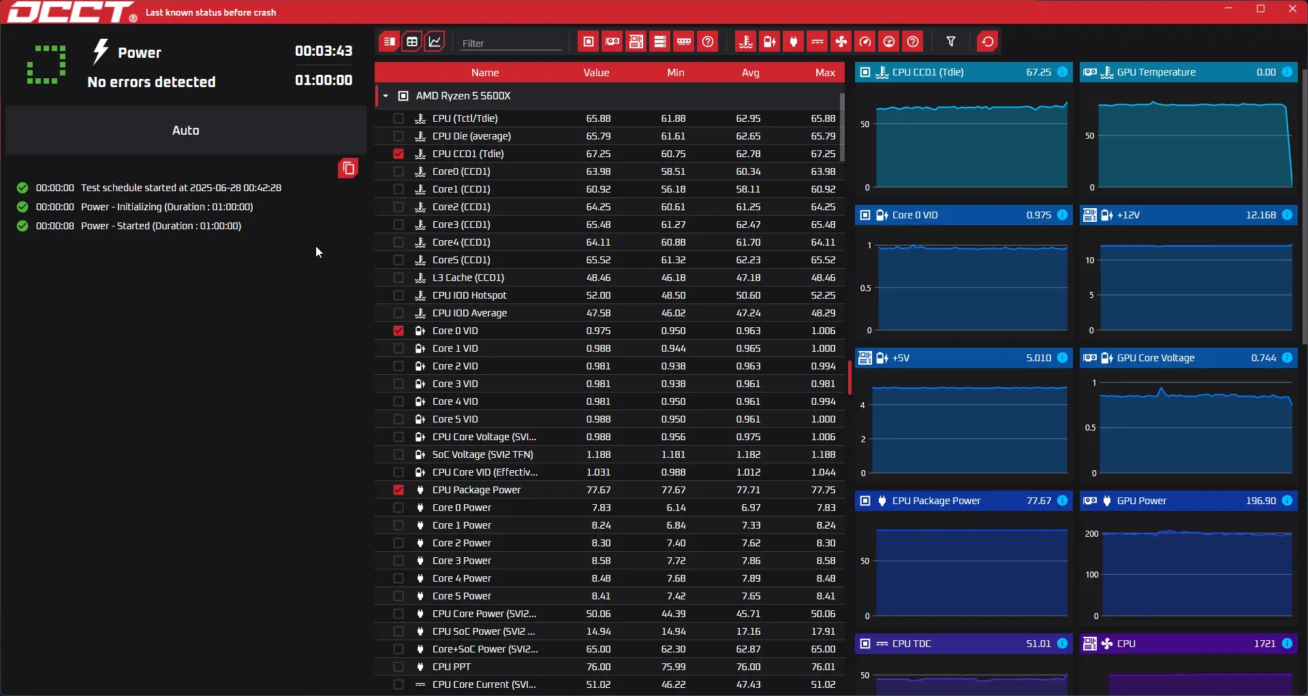Viewport: 1308px width, 696px height.
Task: Open info for Core 0 VID graph
Action: [x=1062, y=215]
